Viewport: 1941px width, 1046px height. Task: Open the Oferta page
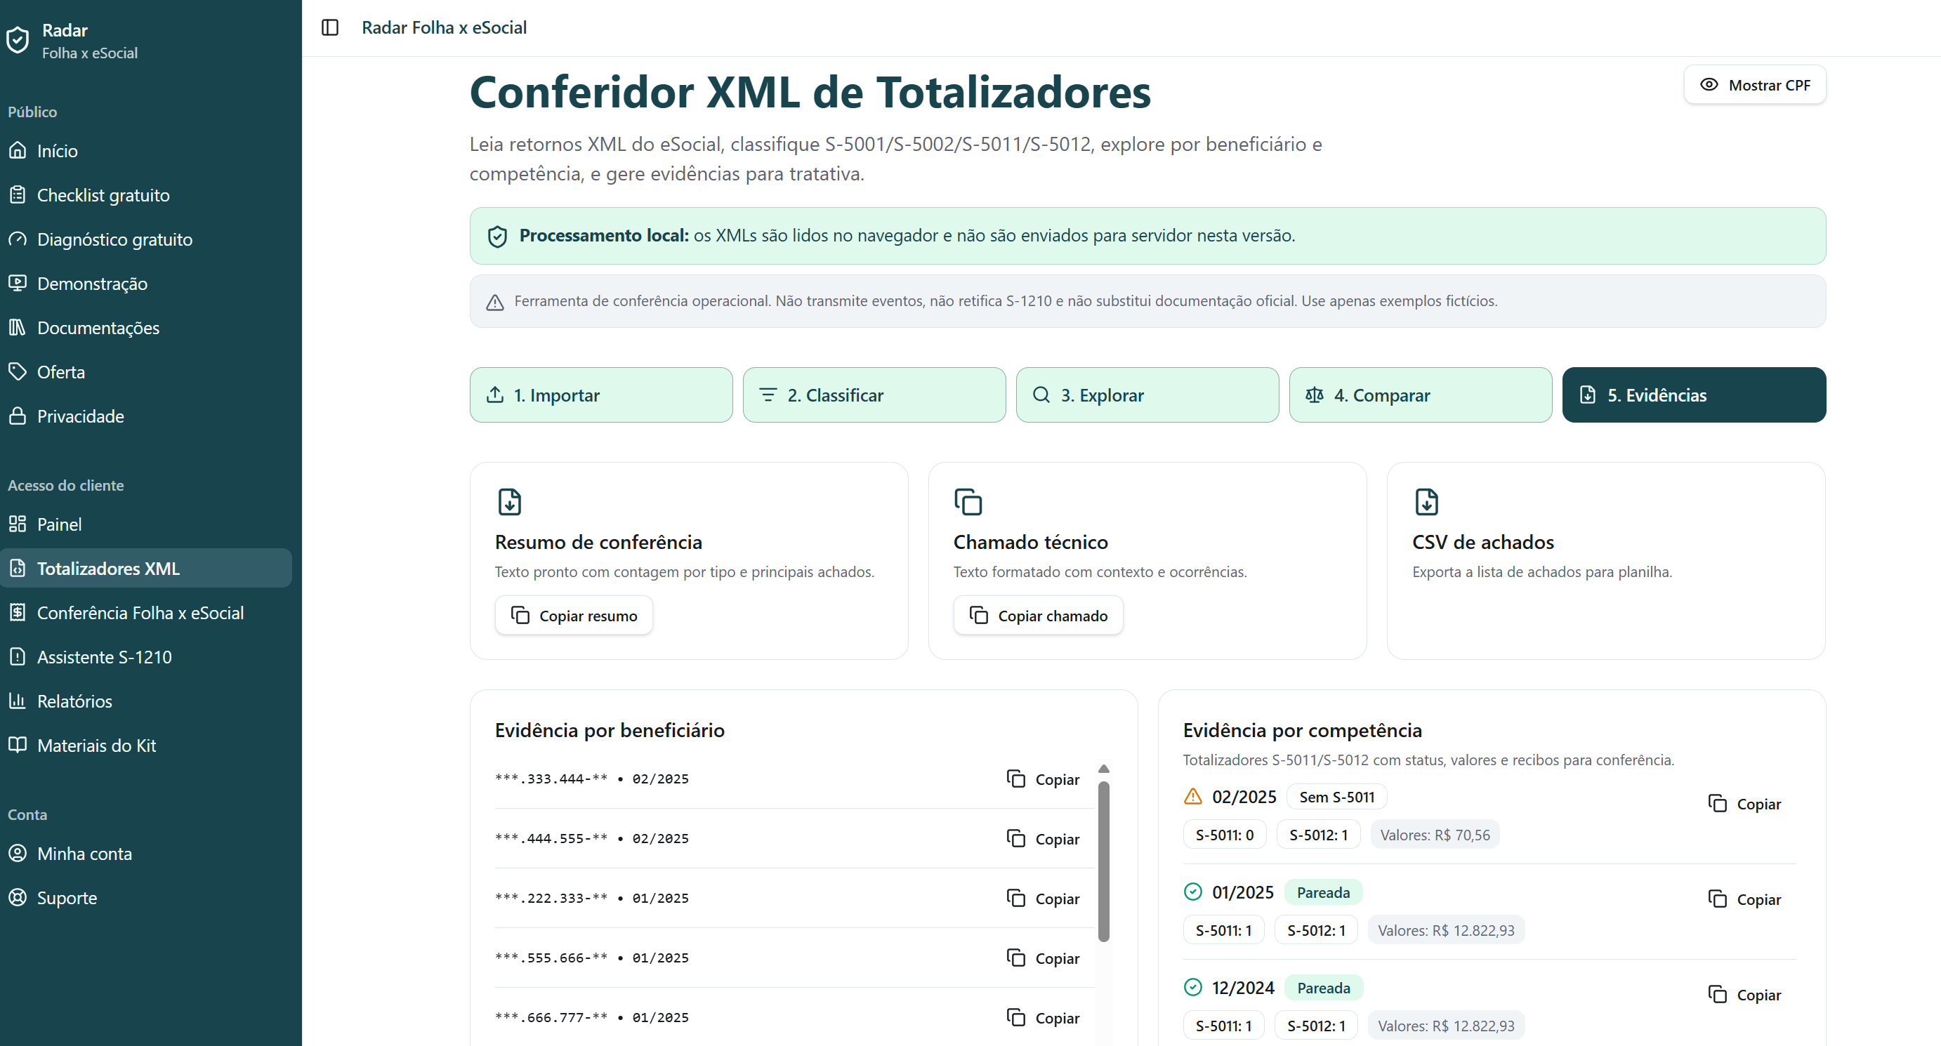pyautogui.click(x=146, y=372)
